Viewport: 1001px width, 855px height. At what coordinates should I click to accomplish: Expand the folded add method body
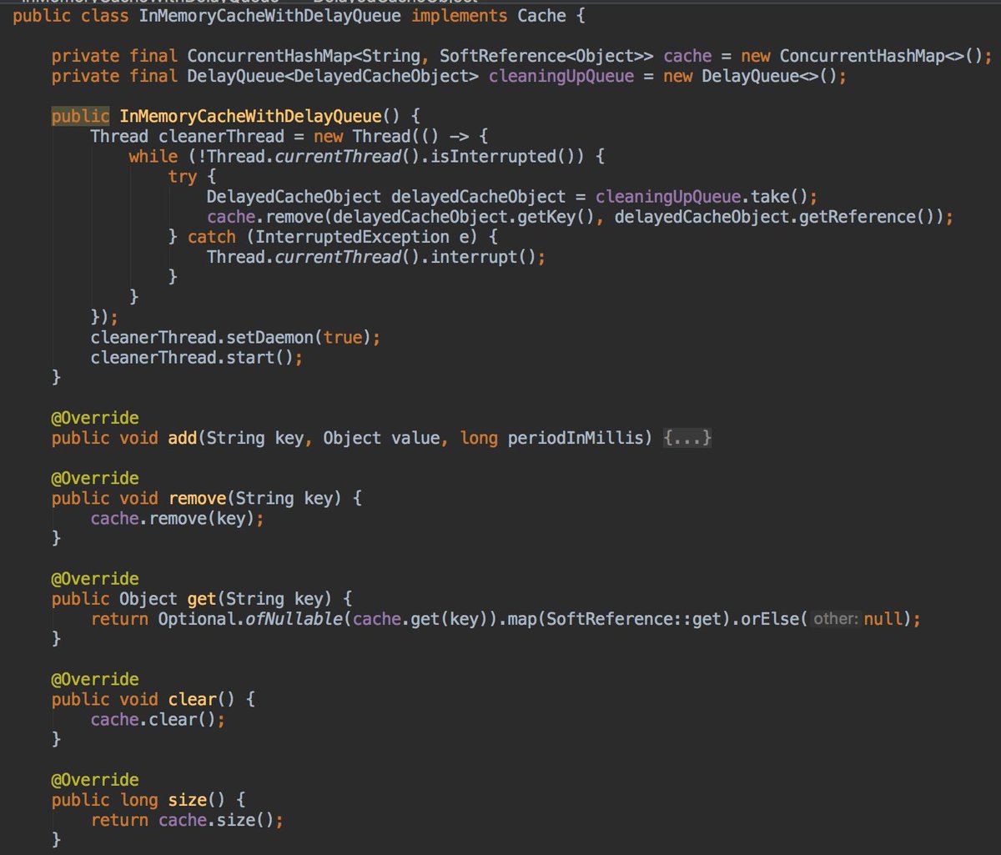(687, 438)
